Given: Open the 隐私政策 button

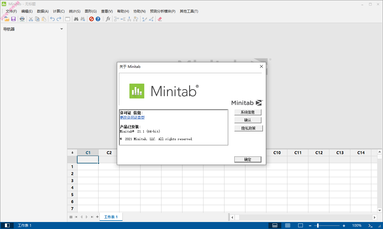Looking at the screenshot, I should click(x=249, y=128).
